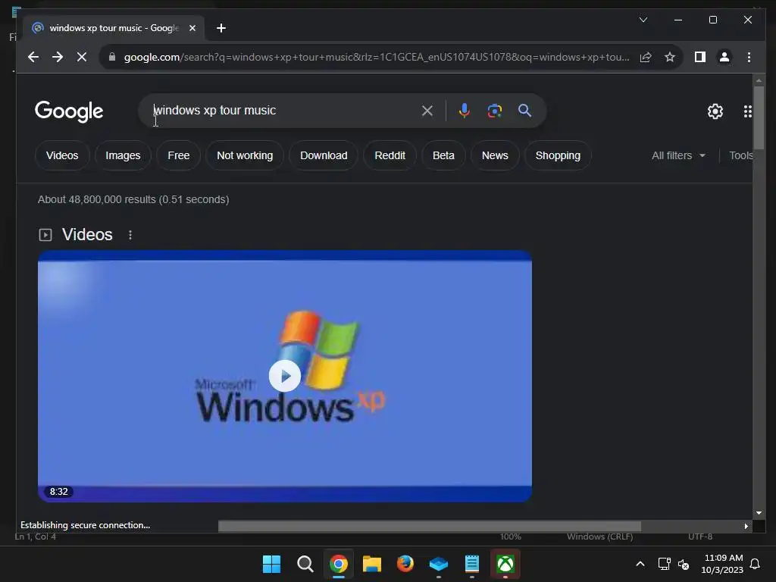The width and height of the screenshot is (776, 582).
Task: Click the scroll right arrow
Action: click(x=746, y=526)
